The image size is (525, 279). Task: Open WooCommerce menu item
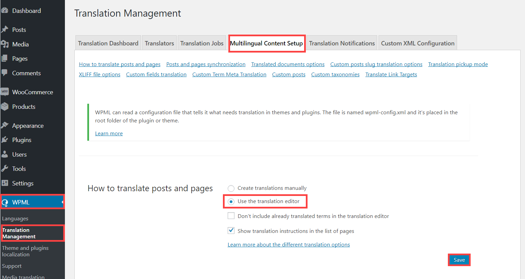point(32,92)
